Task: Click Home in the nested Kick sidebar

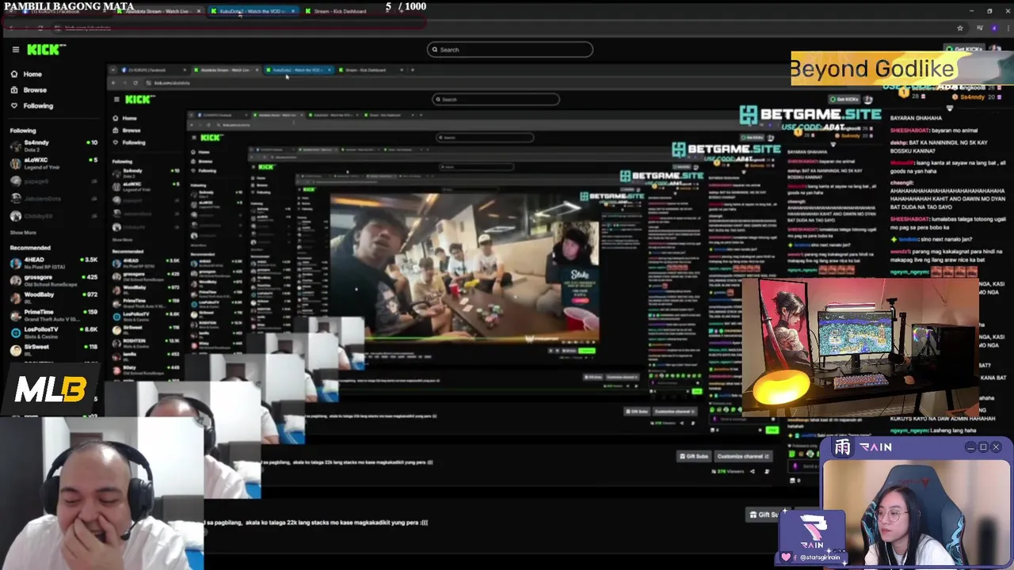Action: pyautogui.click(x=129, y=118)
